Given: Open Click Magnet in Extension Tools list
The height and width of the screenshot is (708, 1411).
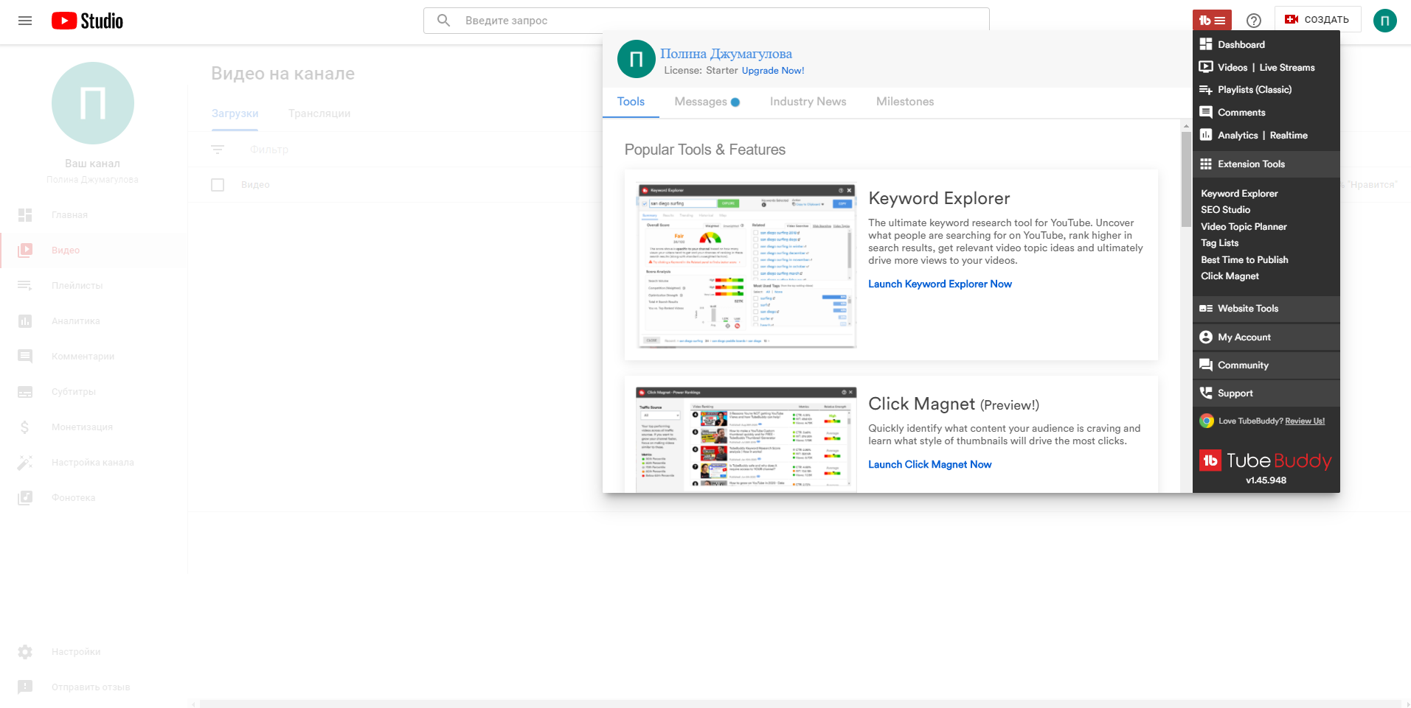Looking at the screenshot, I should pyautogui.click(x=1230, y=276).
